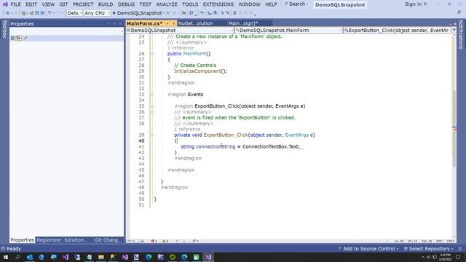466x262 pixels.
Task: Click '1 reference' link above MainForm constructor
Action: pyautogui.click(x=181, y=48)
